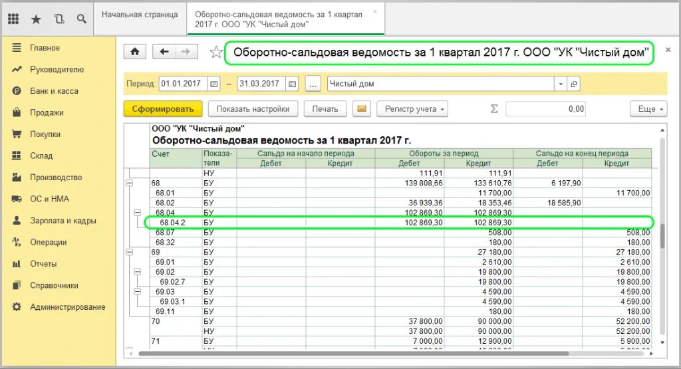The height and width of the screenshot is (369, 681).
Task: Open the Регистр учета dropdown
Action: click(412, 109)
